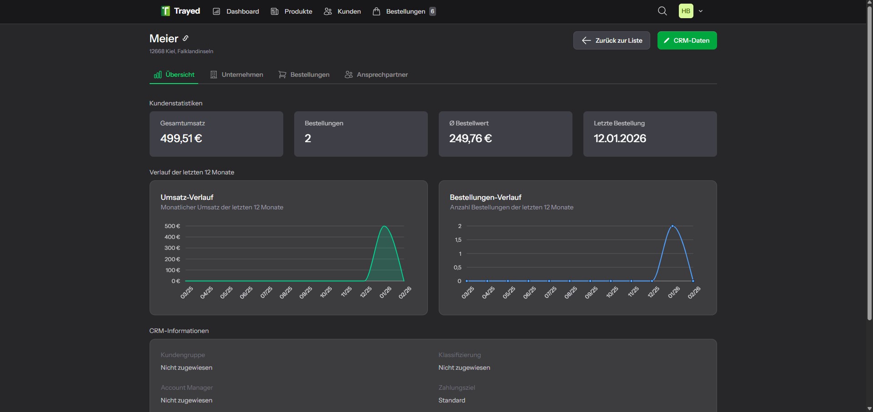Expand the user account dropdown chevron

click(701, 11)
